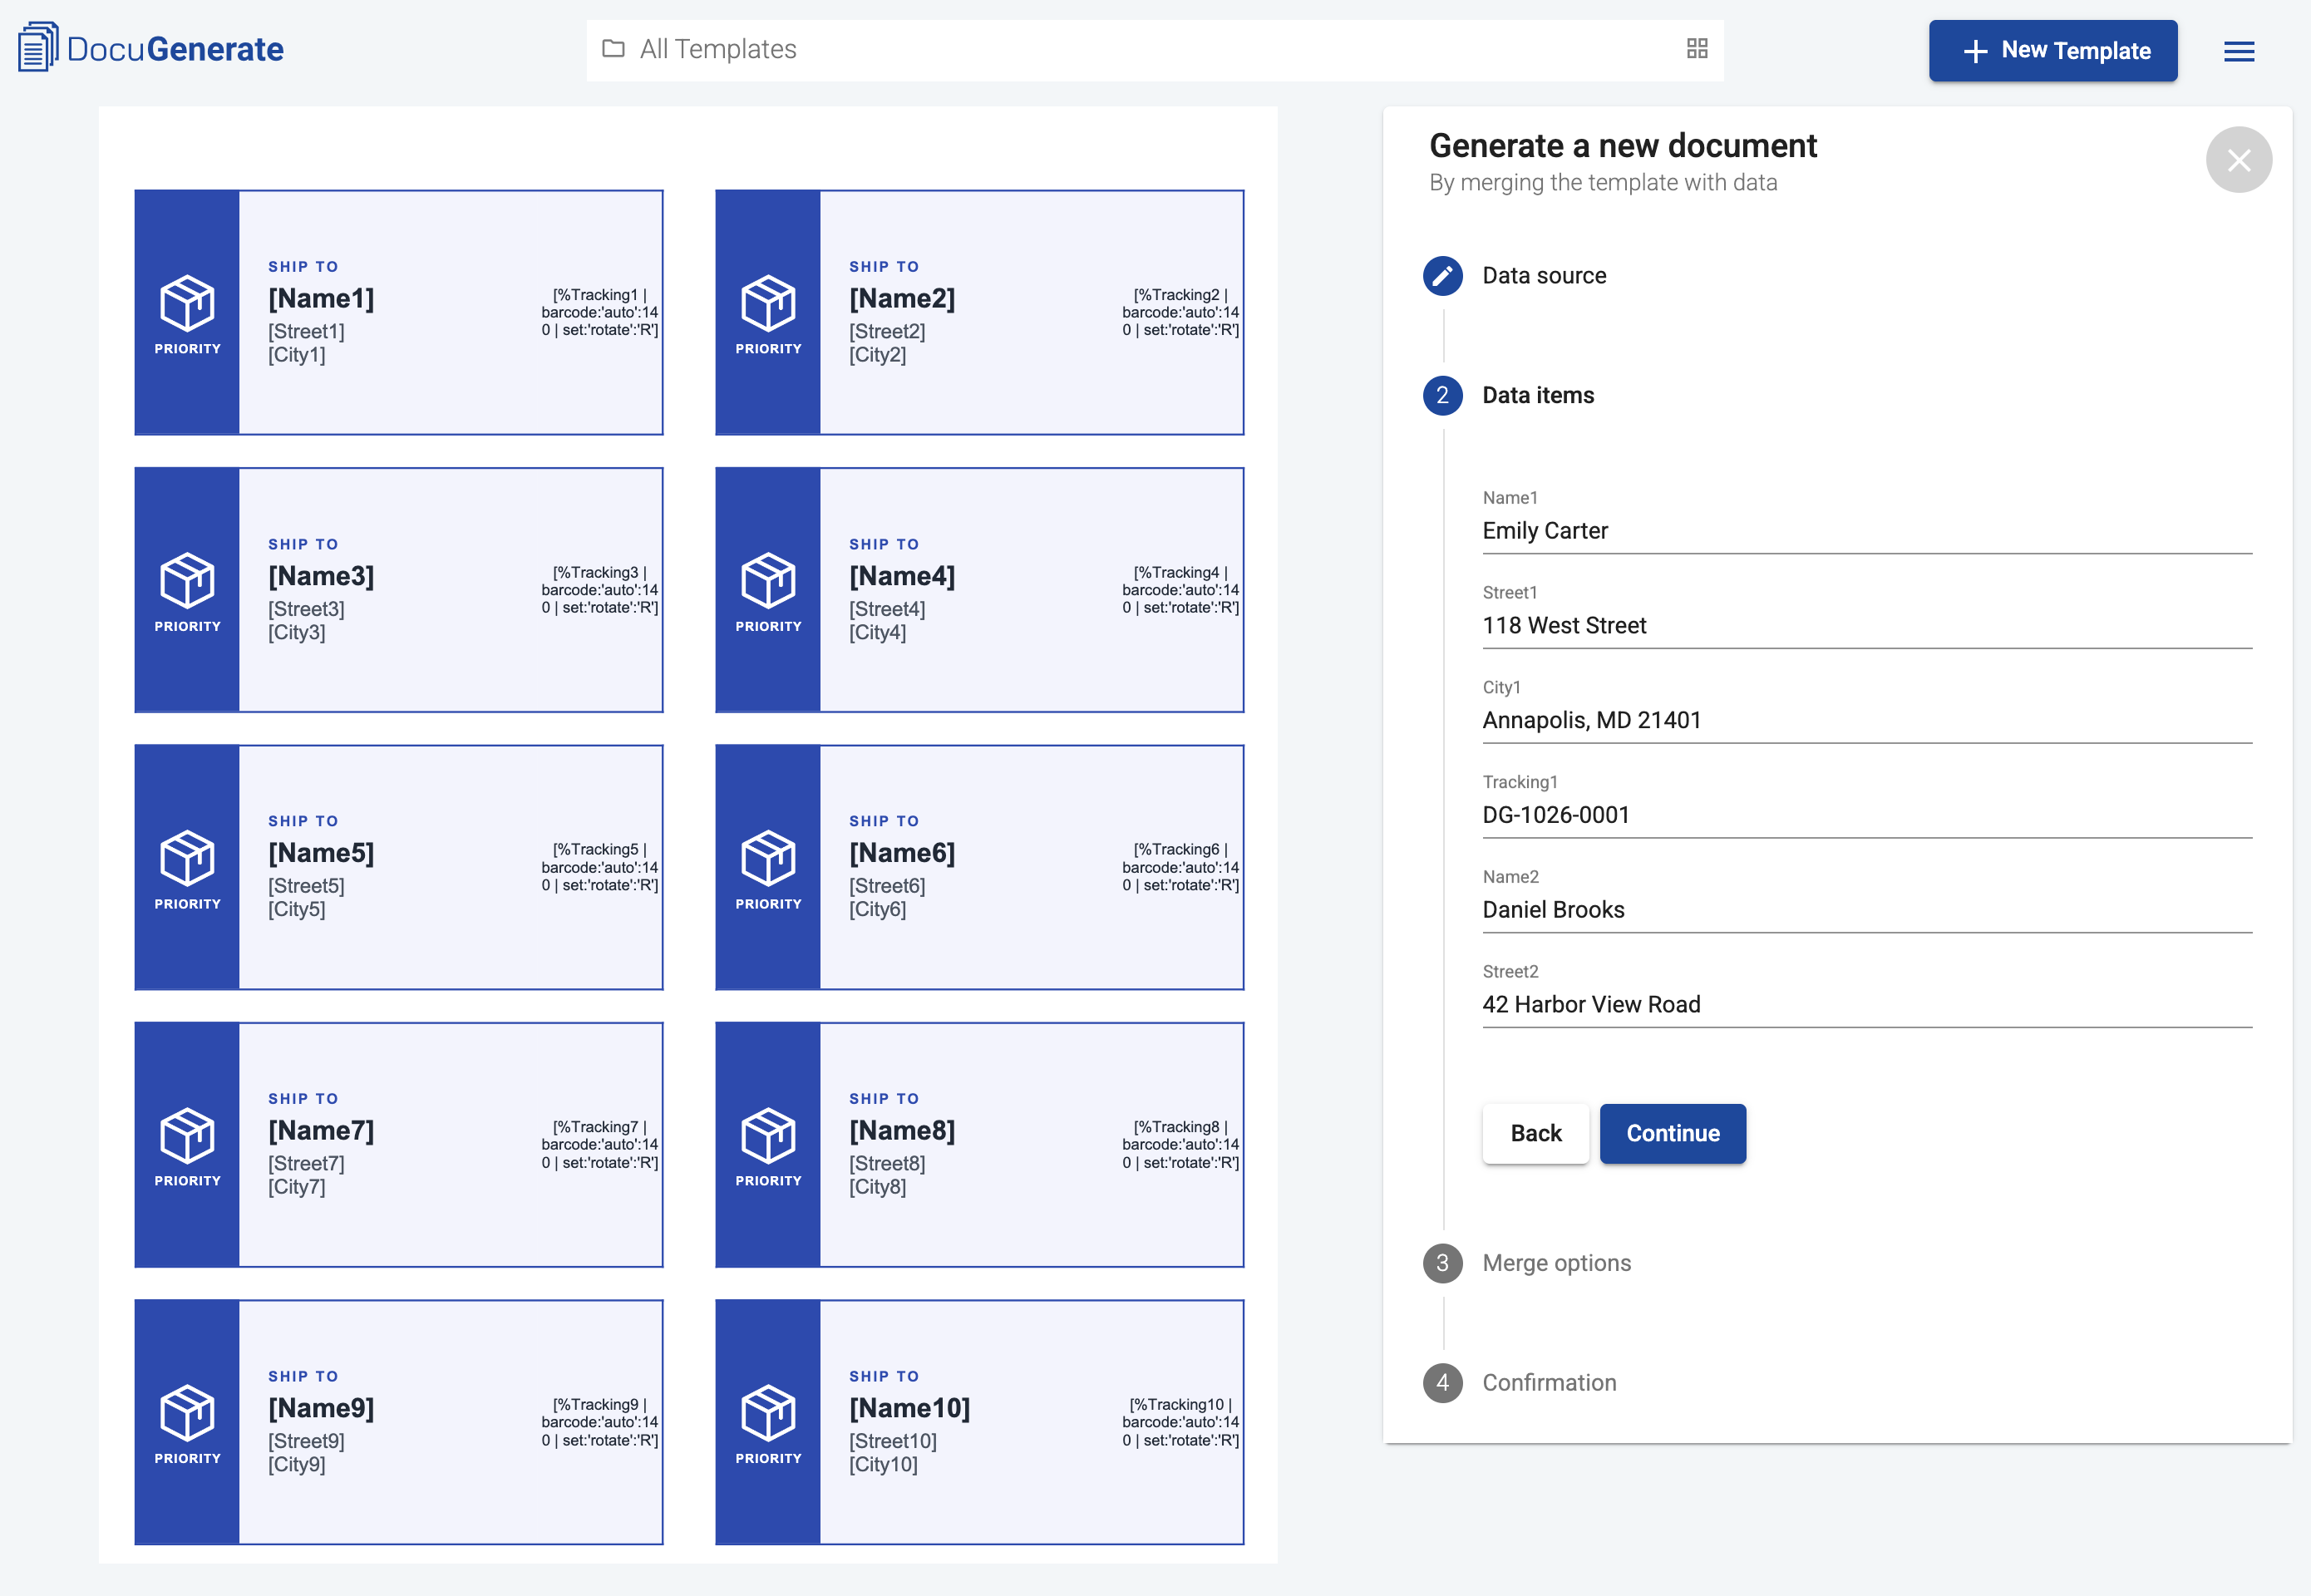Open the hamburger menu
Image resolution: width=2311 pixels, height=1596 pixels.
coord(2239,51)
